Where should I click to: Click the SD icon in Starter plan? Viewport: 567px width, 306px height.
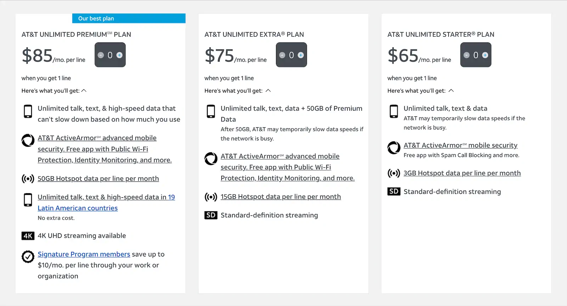pyautogui.click(x=394, y=192)
